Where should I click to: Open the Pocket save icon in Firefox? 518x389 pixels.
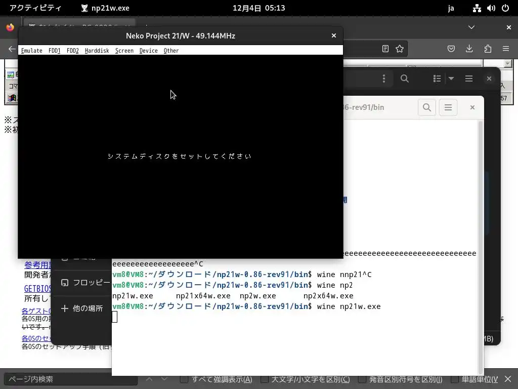(451, 49)
